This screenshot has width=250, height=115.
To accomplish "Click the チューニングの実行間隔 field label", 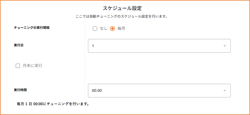I will pyautogui.click(x=32, y=28).
